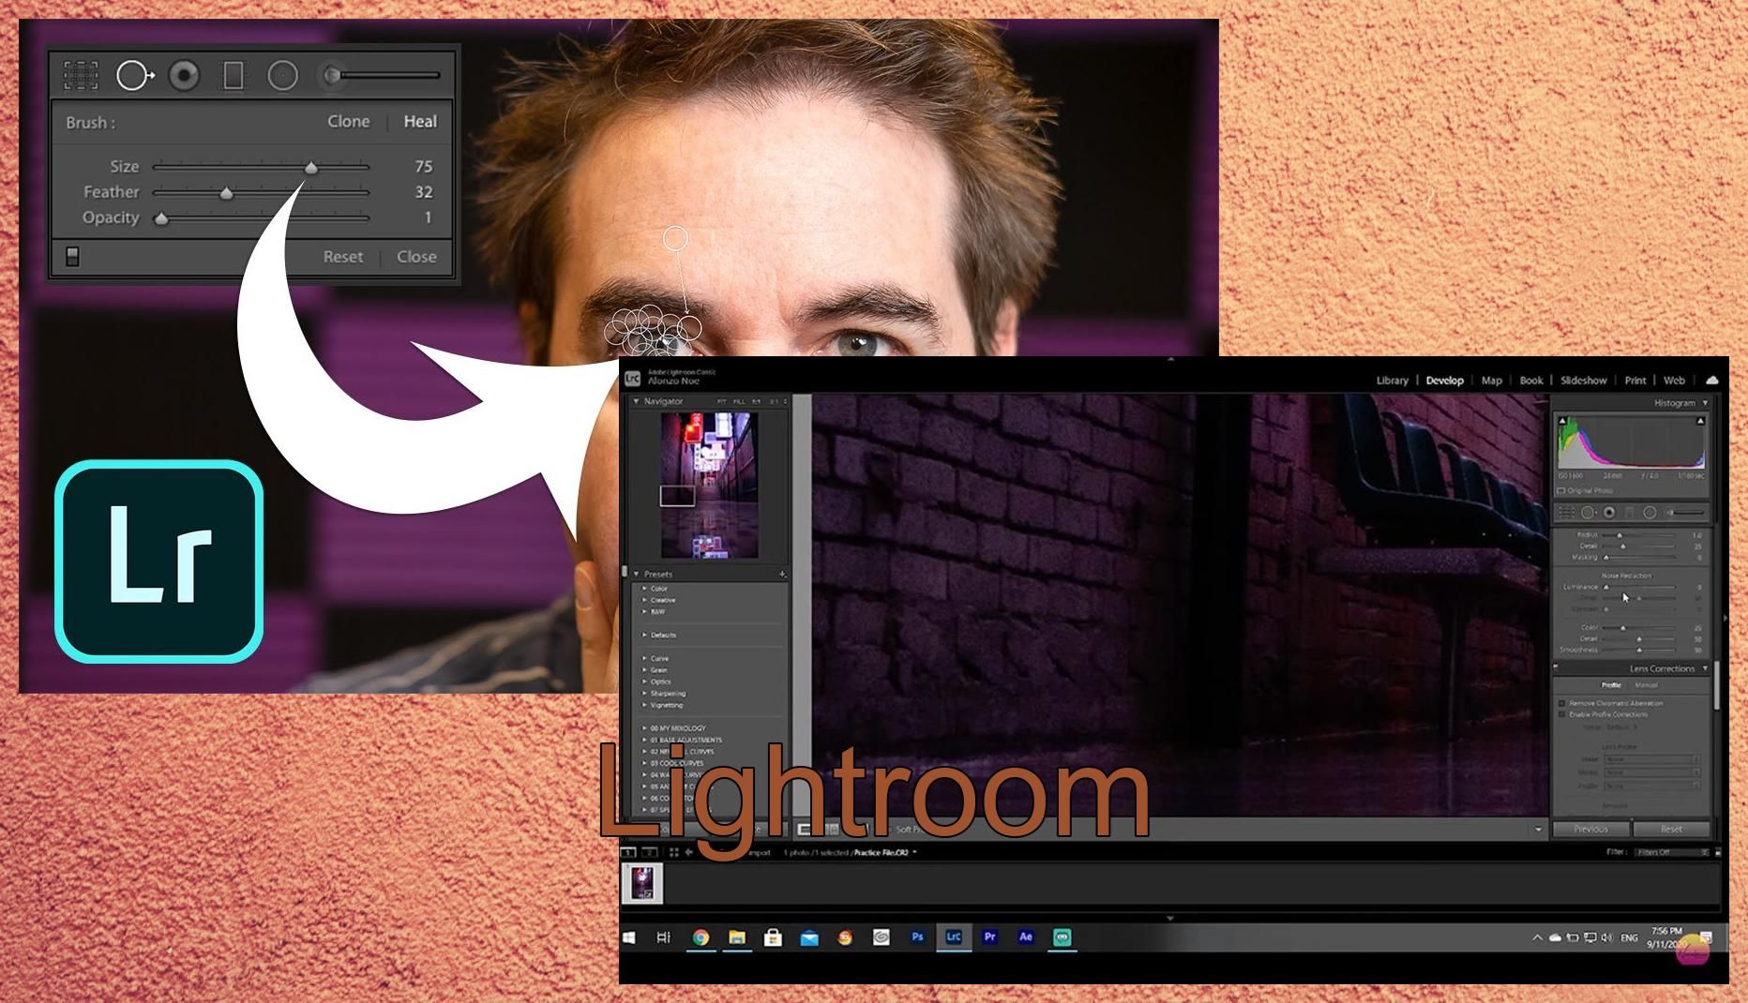1748x1003 pixels.
Task: Select the Spot Removal tool in the large brush panel
Action: [134, 75]
